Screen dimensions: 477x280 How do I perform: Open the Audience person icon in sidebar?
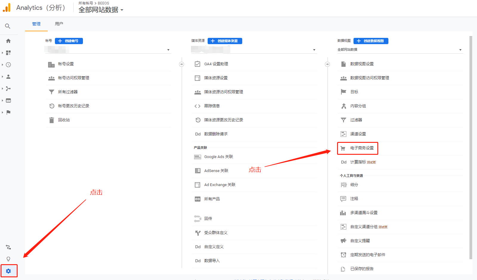click(x=8, y=77)
